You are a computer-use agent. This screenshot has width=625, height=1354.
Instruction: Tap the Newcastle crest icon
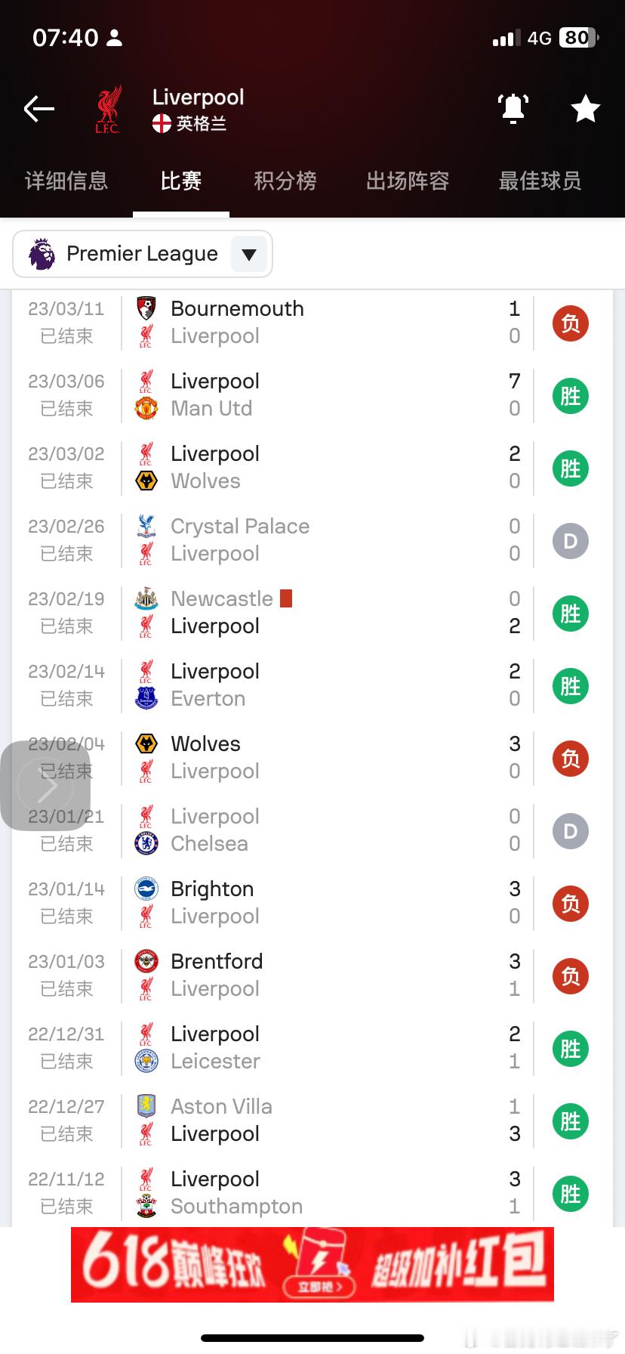click(146, 598)
